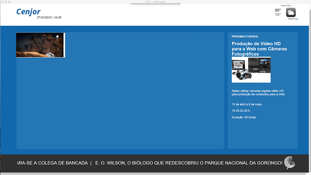
Task: Click the horizontal scrollbar at window bottom
Action: 155,174
